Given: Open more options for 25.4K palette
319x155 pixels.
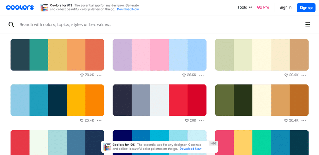Looking at the screenshot, I should [x=99, y=121].
